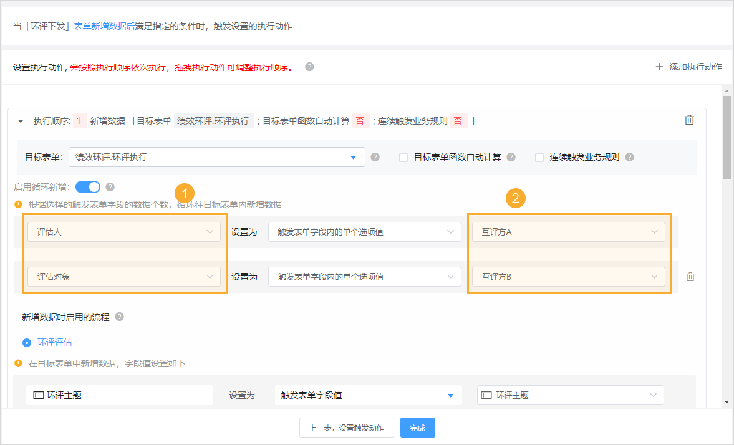734x445 pixels.
Task: Turn off the 启用循环新增 toggle
Action: click(x=87, y=186)
